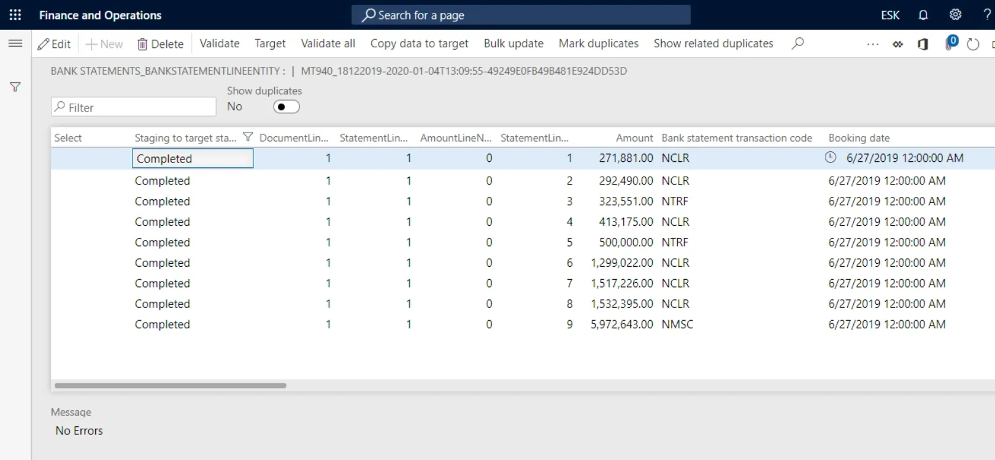The height and width of the screenshot is (460, 995).
Task: Click the Completed status input in first row
Action: (x=193, y=158)
